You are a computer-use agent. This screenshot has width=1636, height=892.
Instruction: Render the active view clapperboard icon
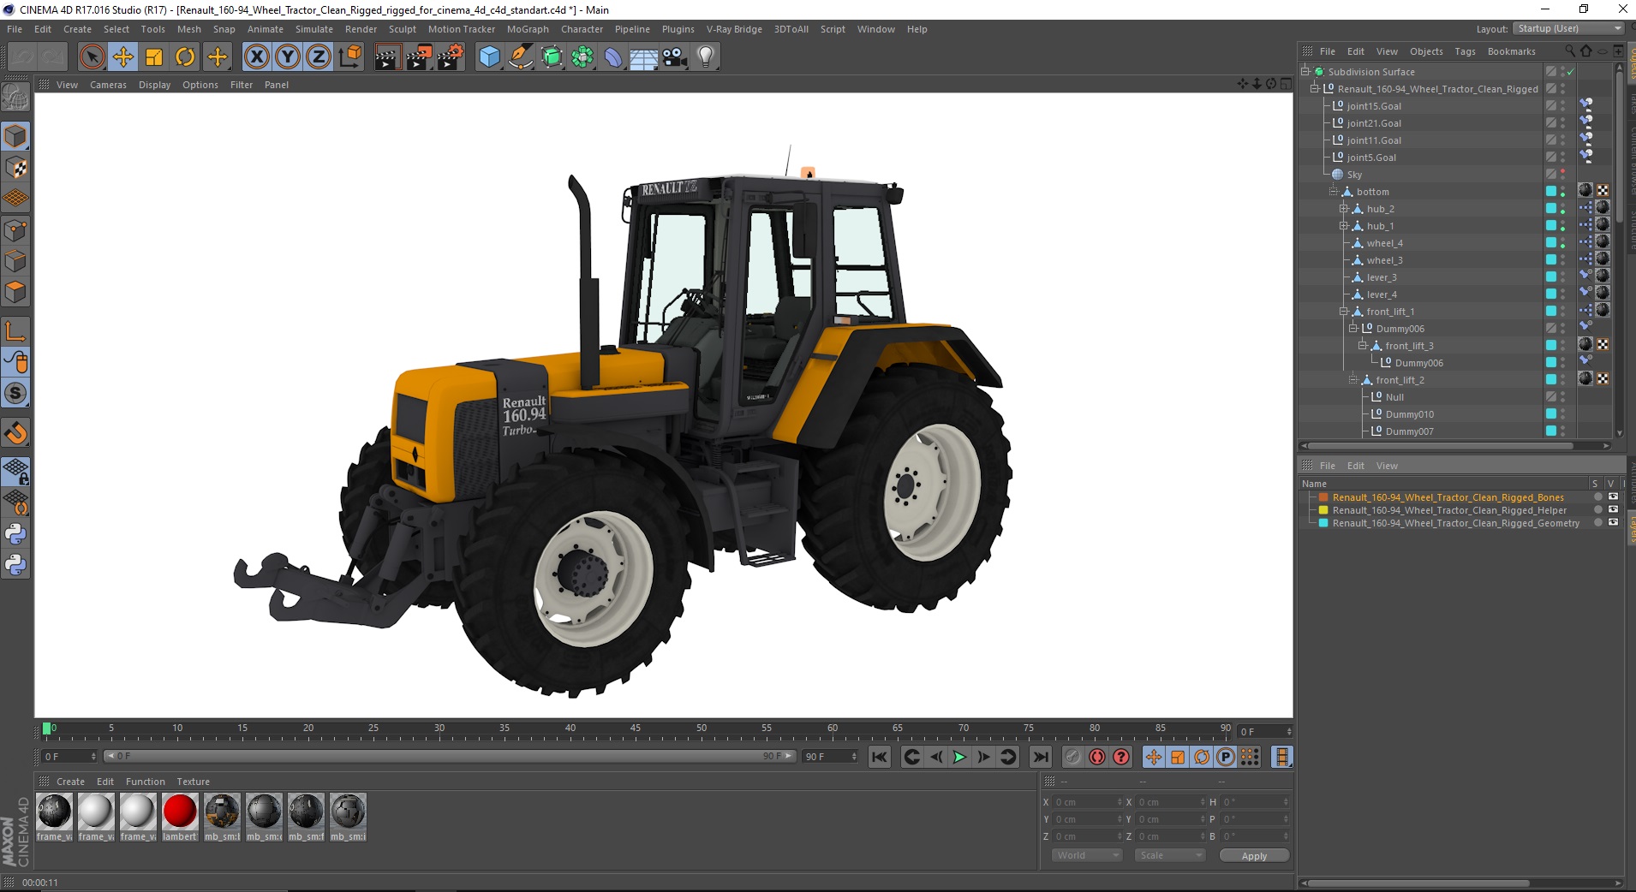point(387,57)
